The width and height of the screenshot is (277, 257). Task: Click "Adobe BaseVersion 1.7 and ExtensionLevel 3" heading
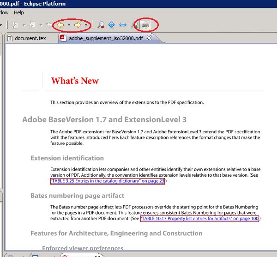(x=104, y=120)
